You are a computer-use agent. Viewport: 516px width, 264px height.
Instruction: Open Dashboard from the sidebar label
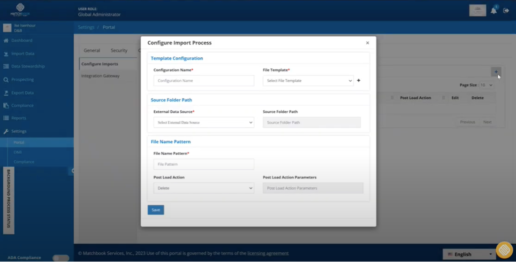[22, 40]
